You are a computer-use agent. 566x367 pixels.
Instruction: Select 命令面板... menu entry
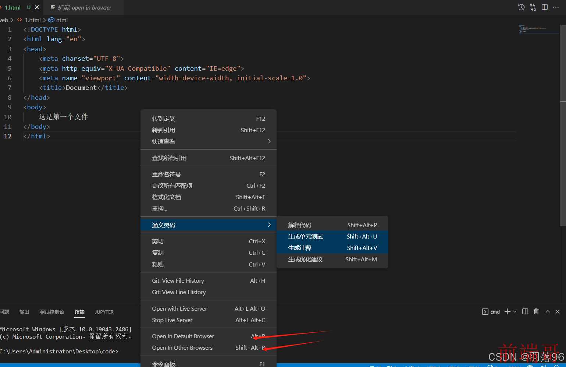(209, 364)
